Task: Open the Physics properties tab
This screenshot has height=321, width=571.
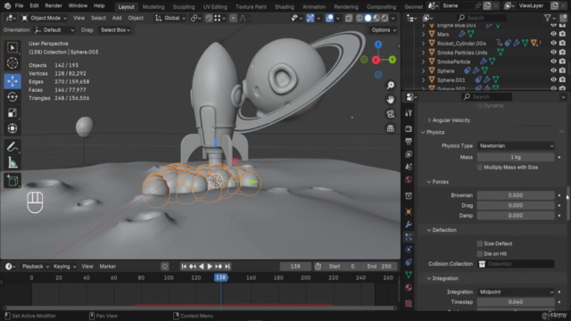Action: tap(409, 250)
